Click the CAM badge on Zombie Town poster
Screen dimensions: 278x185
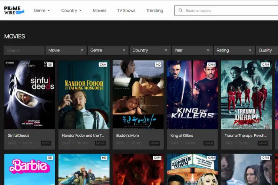tap(211, 158)
